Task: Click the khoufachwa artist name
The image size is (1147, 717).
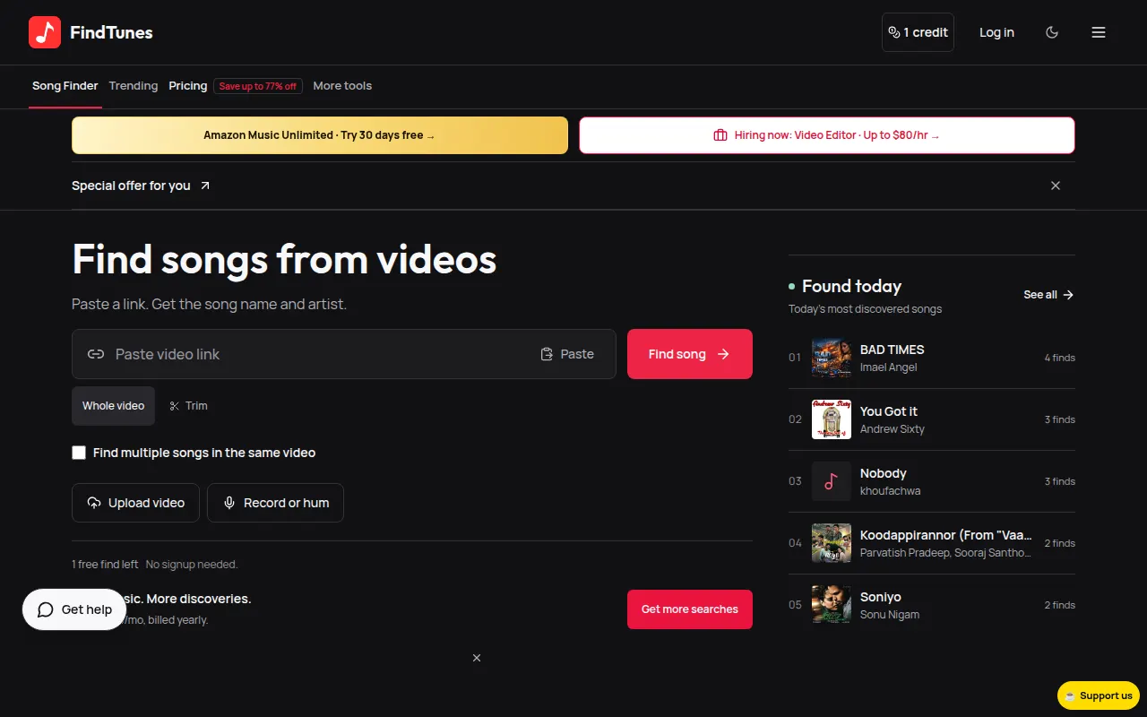Action: point(891,491)
